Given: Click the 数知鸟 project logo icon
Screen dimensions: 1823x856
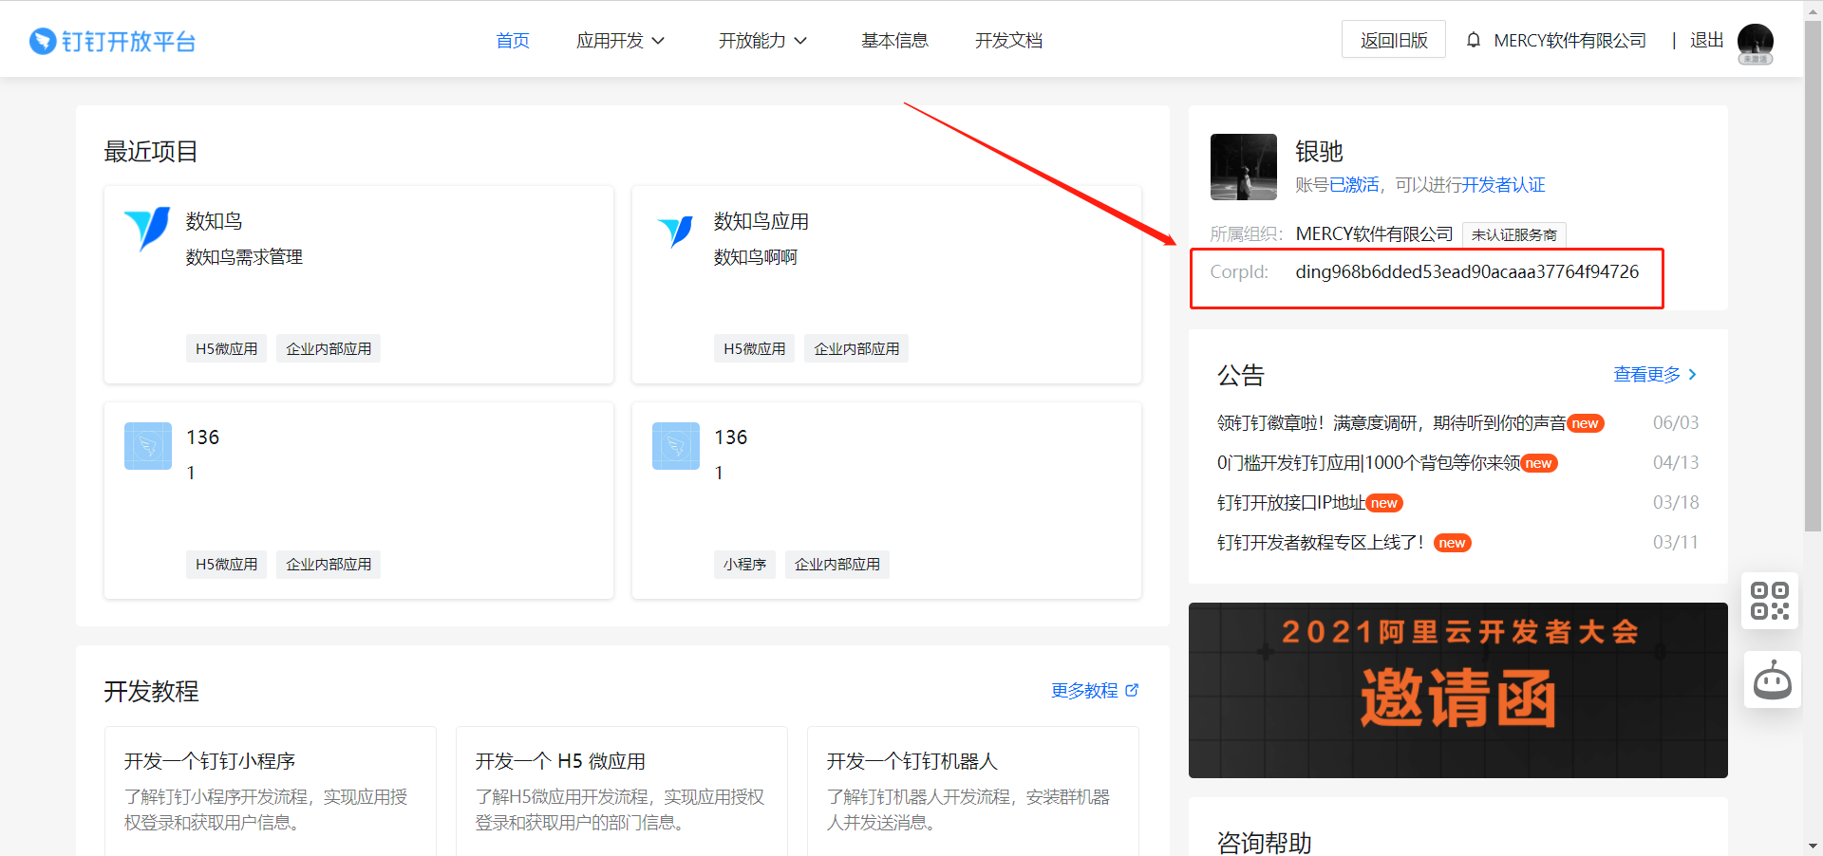Looking at the screenshot, I should click(147, 229).
